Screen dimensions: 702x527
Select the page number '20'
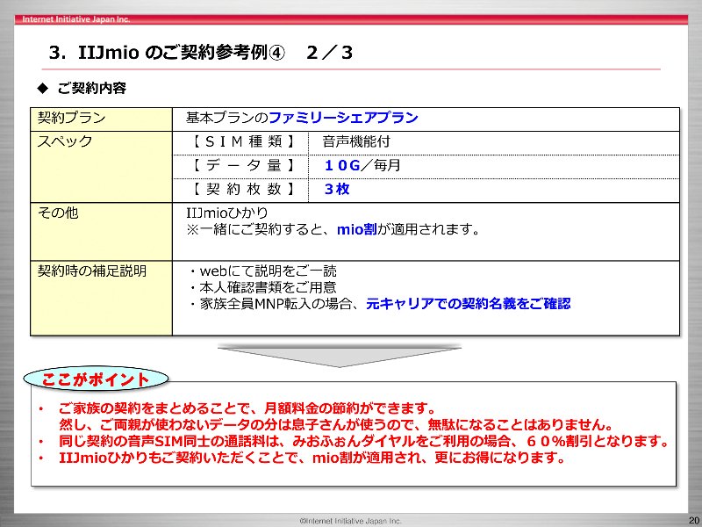click(x=694, y=520)
